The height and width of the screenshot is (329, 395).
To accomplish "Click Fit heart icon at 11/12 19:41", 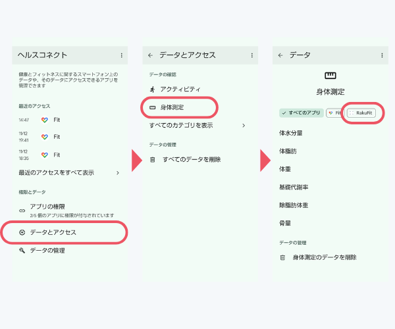I will coord(45,137).
